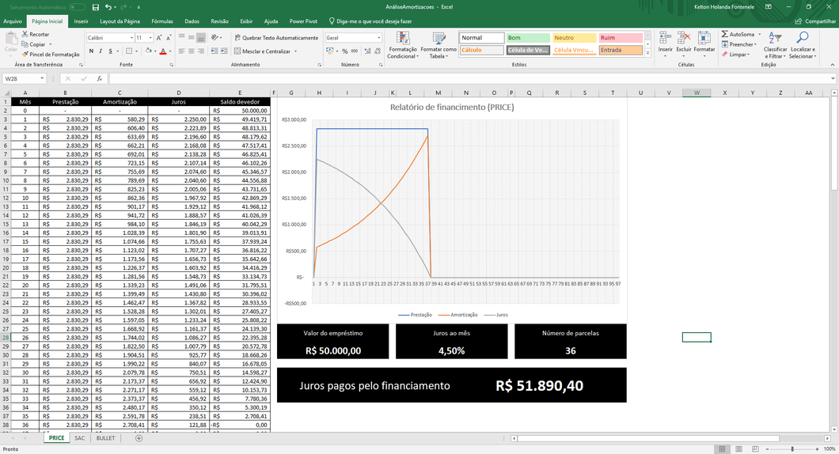Add a new sheet with plus icon
The image size is (839, 454).
(x=139, y=438)
